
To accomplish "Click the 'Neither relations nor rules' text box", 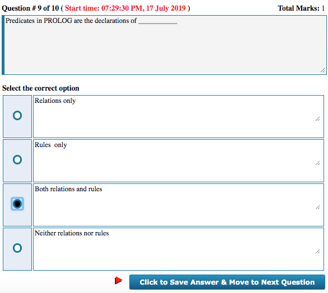I will pyautogui.click(x=179, y=249).
